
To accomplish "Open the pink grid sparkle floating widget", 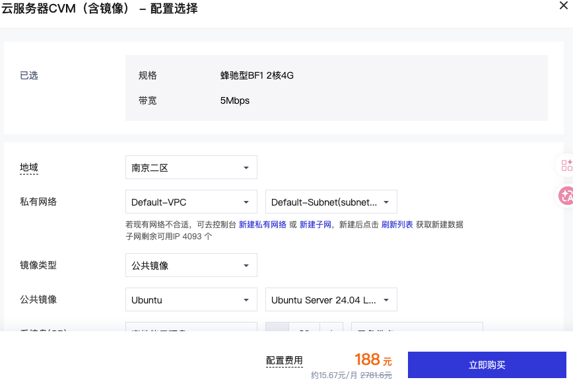I will click(x=566, y=165).
